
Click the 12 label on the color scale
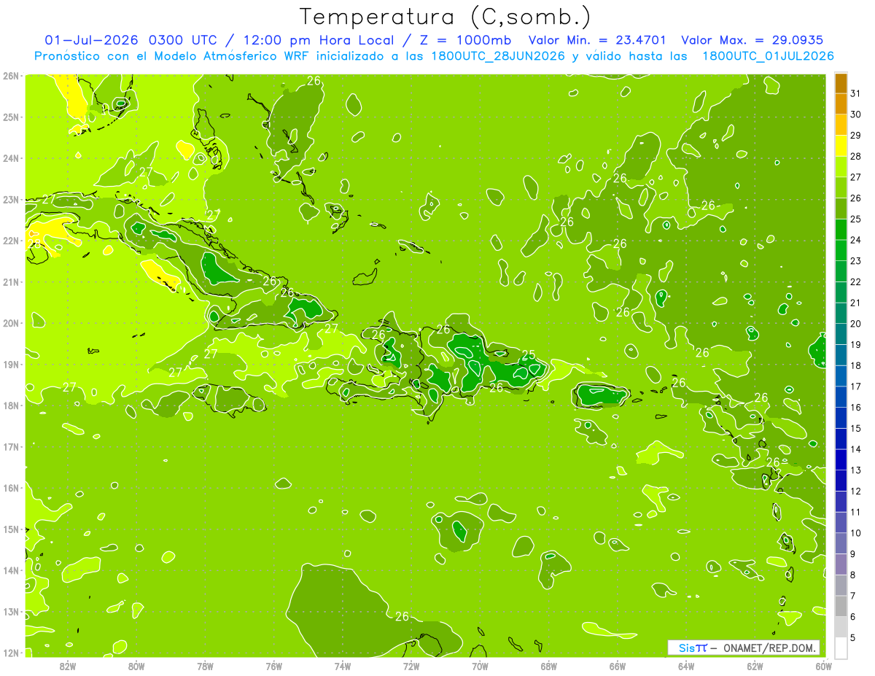pos(856,492)
